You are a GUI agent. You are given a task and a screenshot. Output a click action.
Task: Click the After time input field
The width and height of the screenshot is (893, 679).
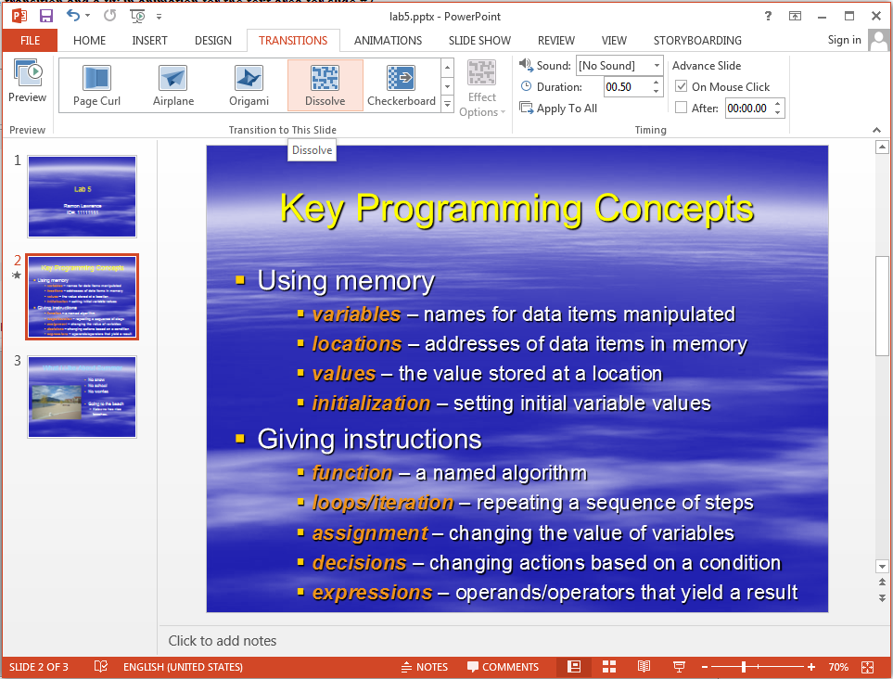[748, 109]
